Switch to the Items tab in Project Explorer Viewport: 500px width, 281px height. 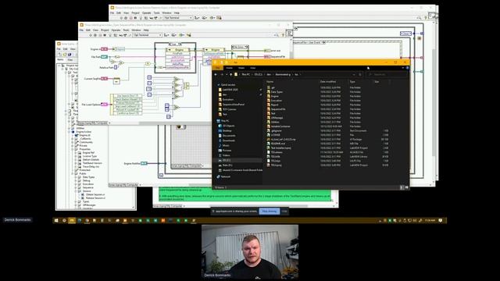[61, 59]
